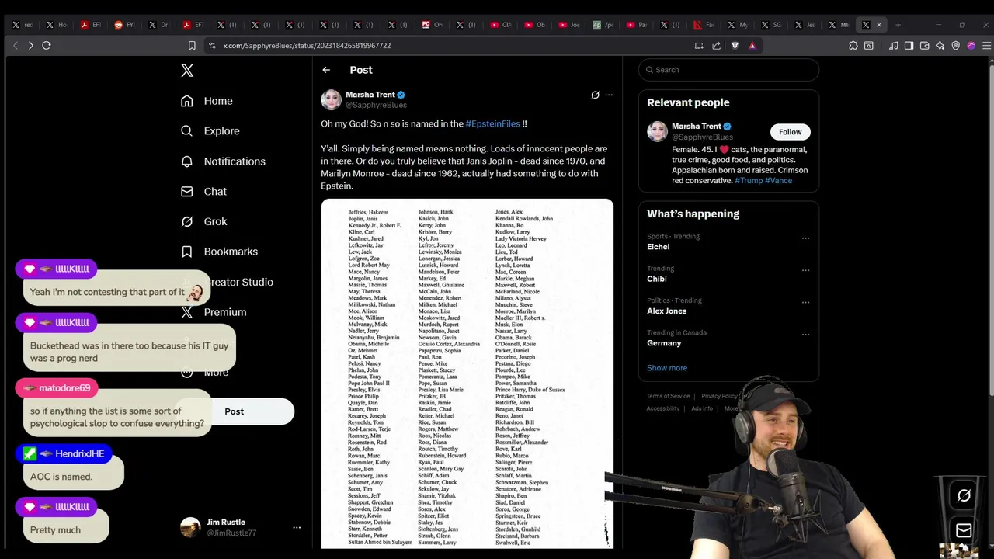This screenshot has width=994, height=559.
Task: Click the large Post compose button
Action: click(235, 411)
